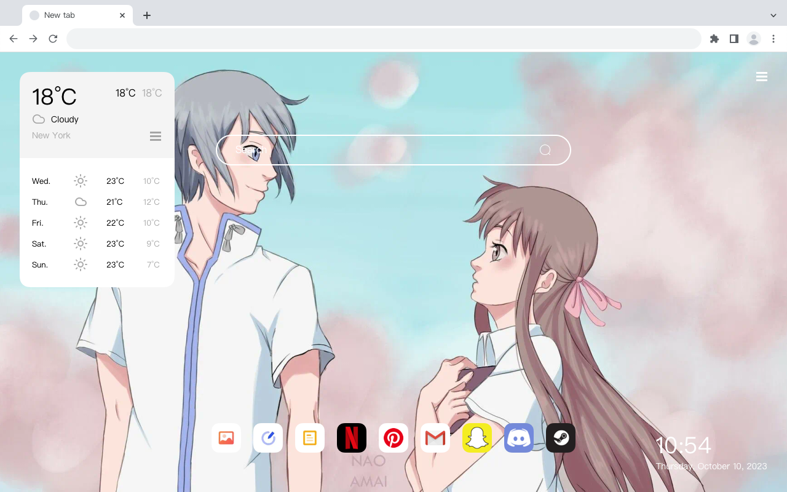Viewport: 787px width, 492px height.
Task: Click the cloud icon for Thu.
Action: pos(81,202)
